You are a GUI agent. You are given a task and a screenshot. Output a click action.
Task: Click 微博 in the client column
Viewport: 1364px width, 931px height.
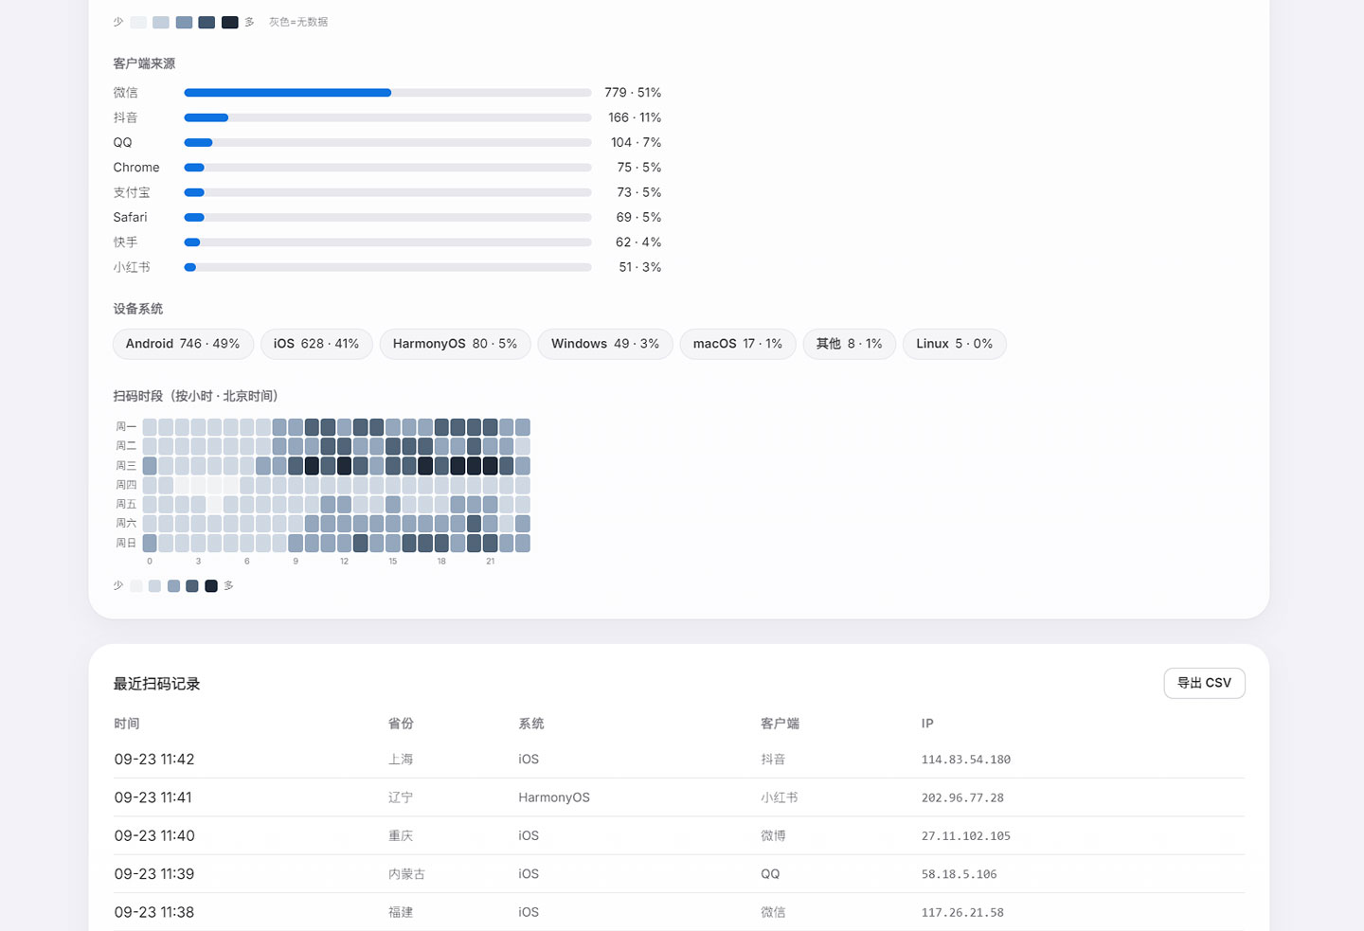tap(773, 836)
